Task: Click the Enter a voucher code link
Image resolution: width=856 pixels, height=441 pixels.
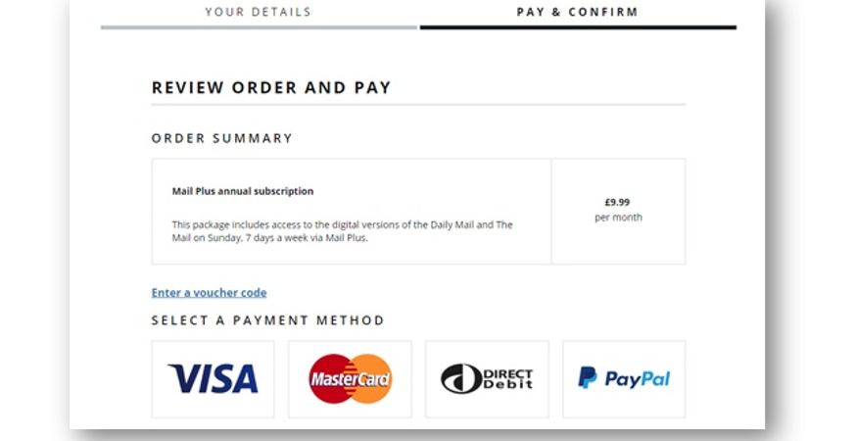Action: (209, 293)
